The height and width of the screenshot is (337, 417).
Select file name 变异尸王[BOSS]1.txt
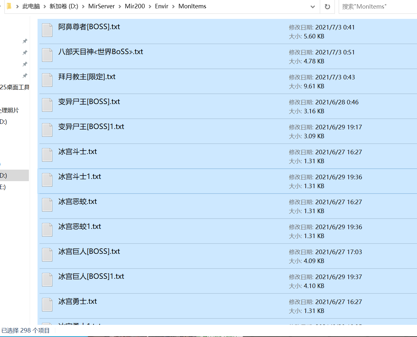tap(91, 127)
